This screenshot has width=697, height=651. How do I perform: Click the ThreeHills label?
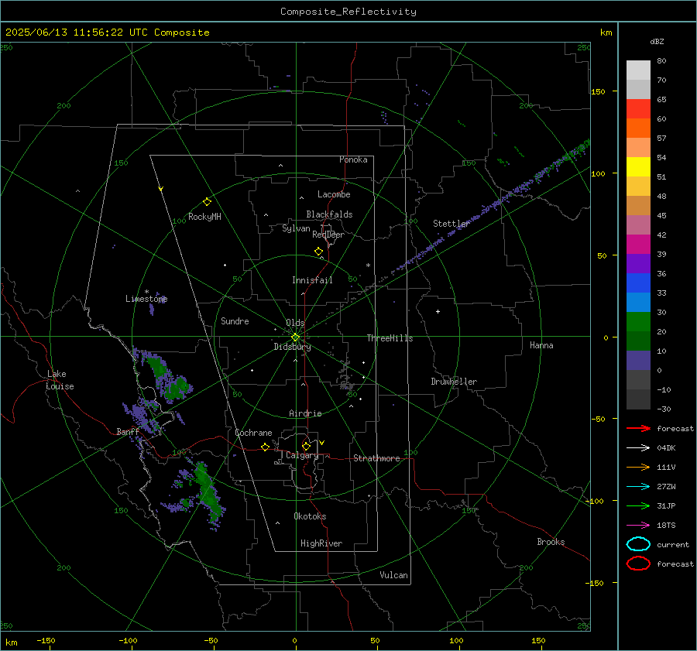pos(390,338)
